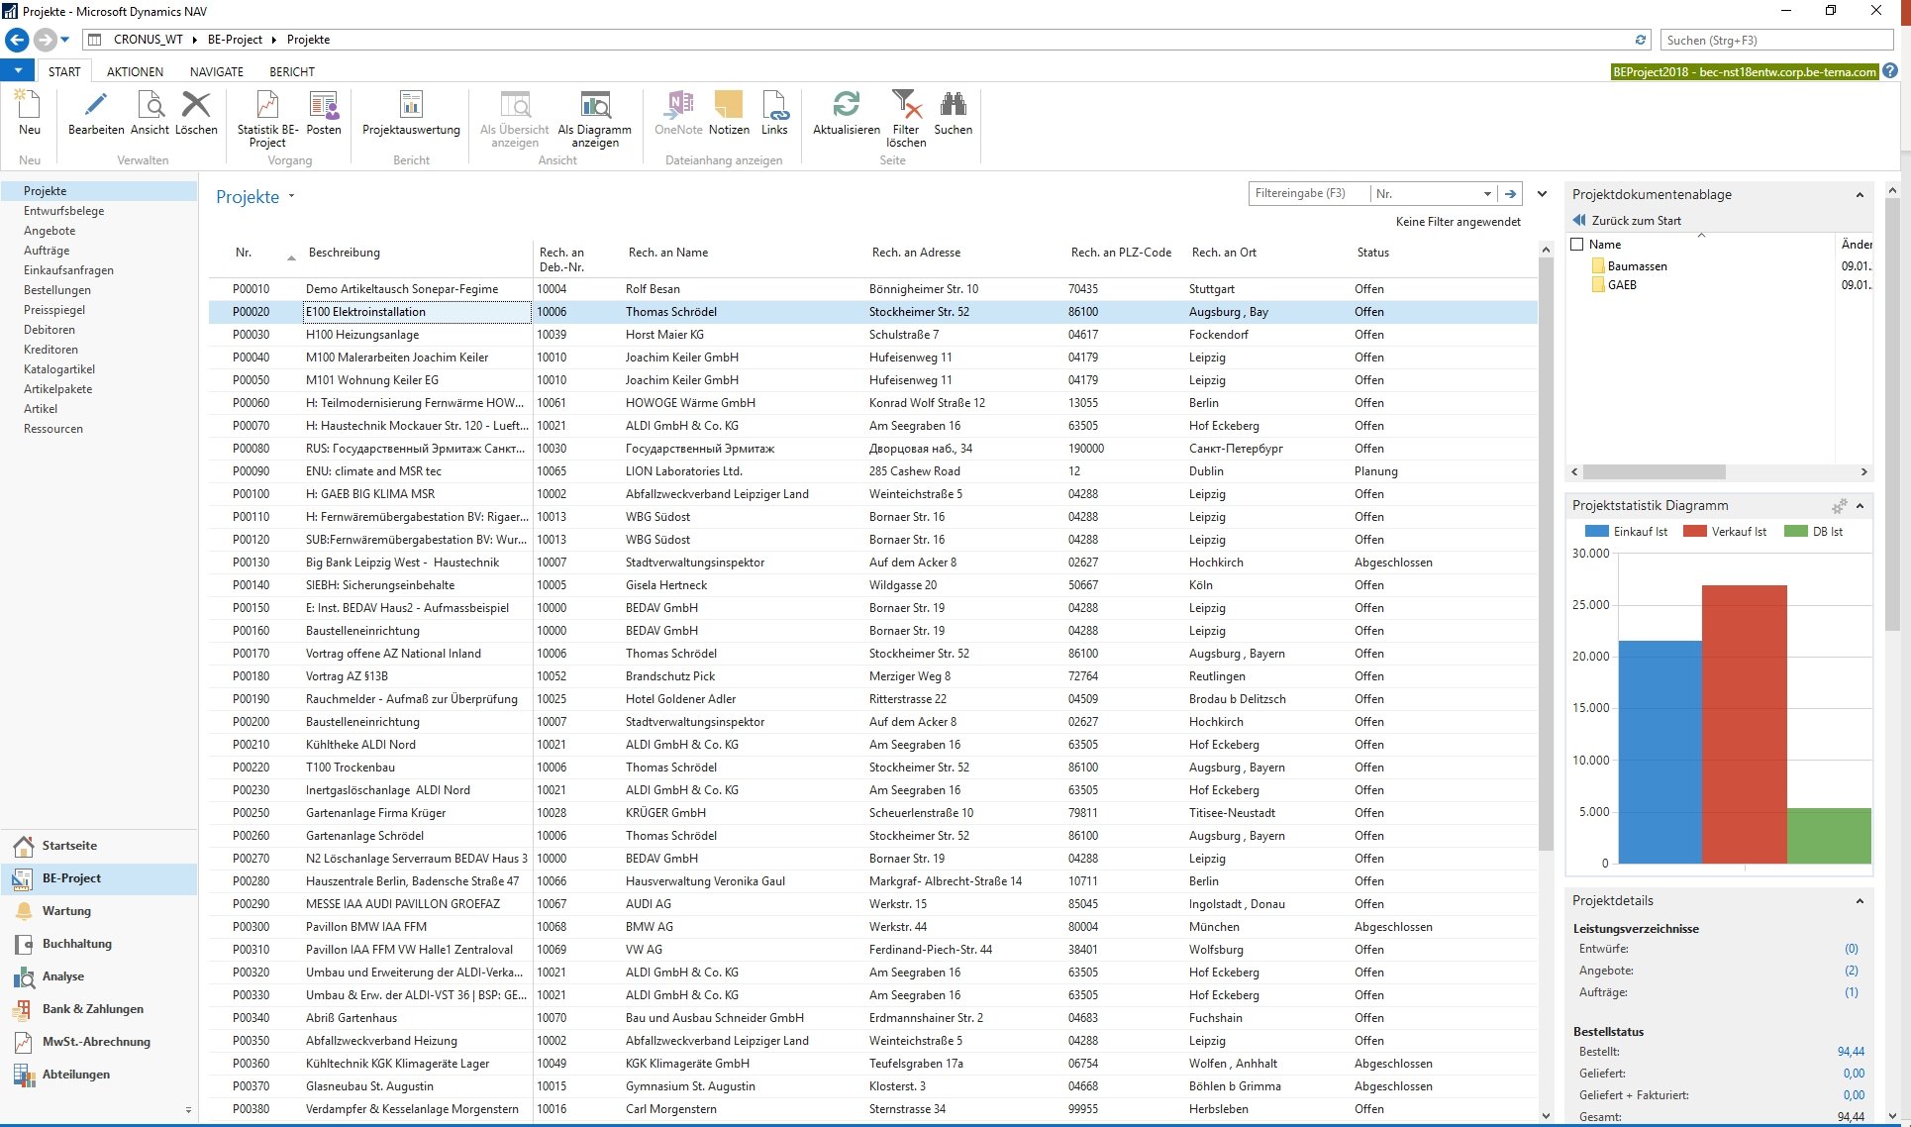Open the Projekte title dropdown
Screen dimensions: 1911x1127
pos(292,197)
